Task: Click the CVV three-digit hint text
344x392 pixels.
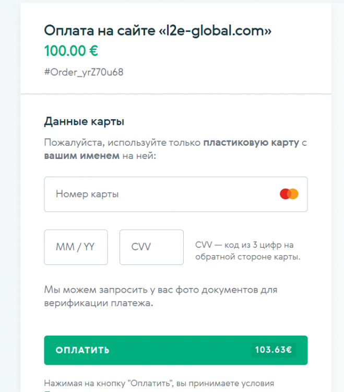Action: (245, 245)
